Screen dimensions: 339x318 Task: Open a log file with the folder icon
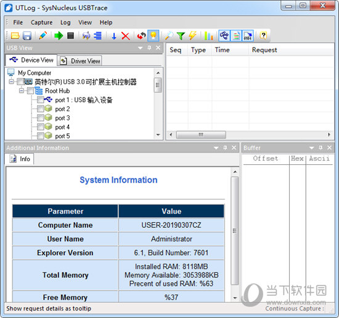point(15,36)
